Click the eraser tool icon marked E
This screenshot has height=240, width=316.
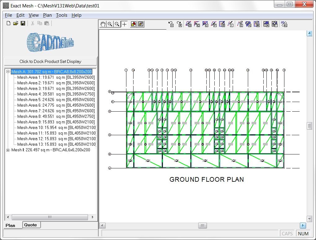pos(240,24)
